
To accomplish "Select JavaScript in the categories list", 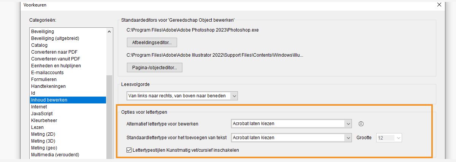I will point(42,114).
